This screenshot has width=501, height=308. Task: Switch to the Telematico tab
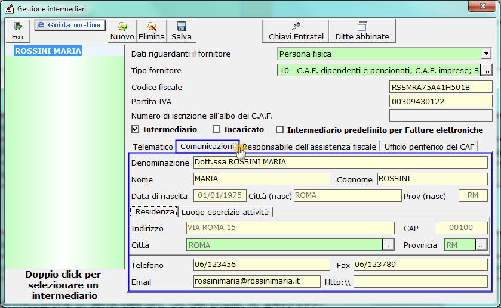click(x=152, y=147)
